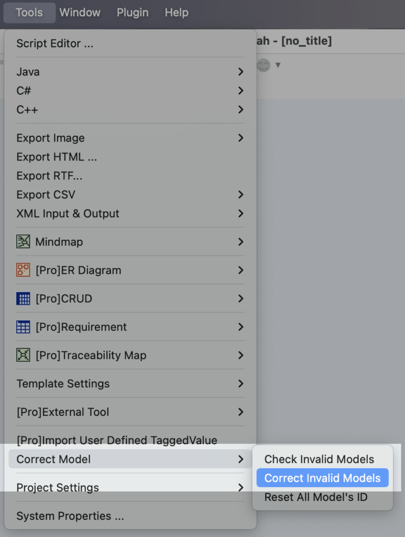Screen dimensions: 405x537
Task: Expand the Export Image submenu arrow
Action: coord(240,138)
